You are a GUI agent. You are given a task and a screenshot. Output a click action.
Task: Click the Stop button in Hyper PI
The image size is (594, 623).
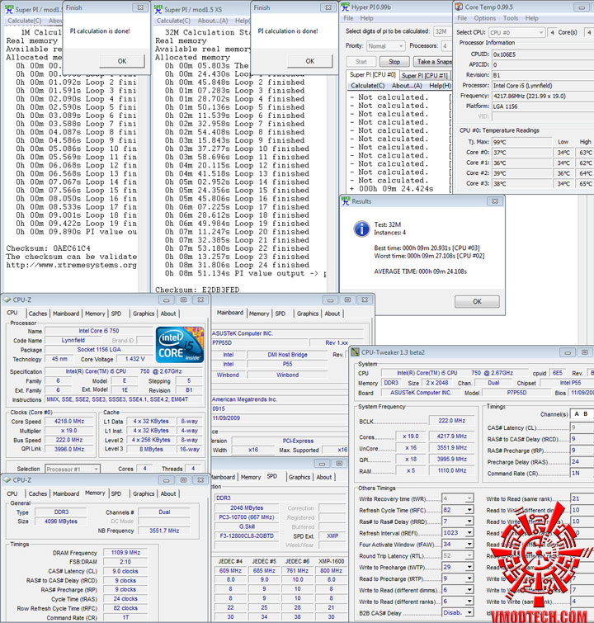coord(394,62)
